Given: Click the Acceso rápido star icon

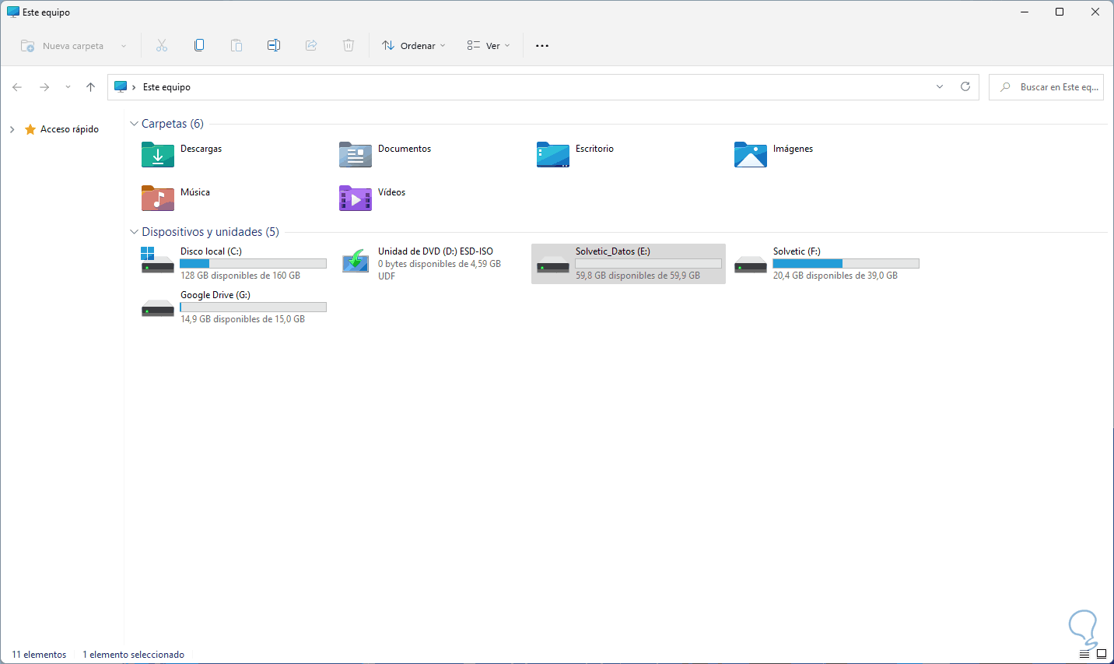Looking at the screenshot, I should [x=30, y=129].
